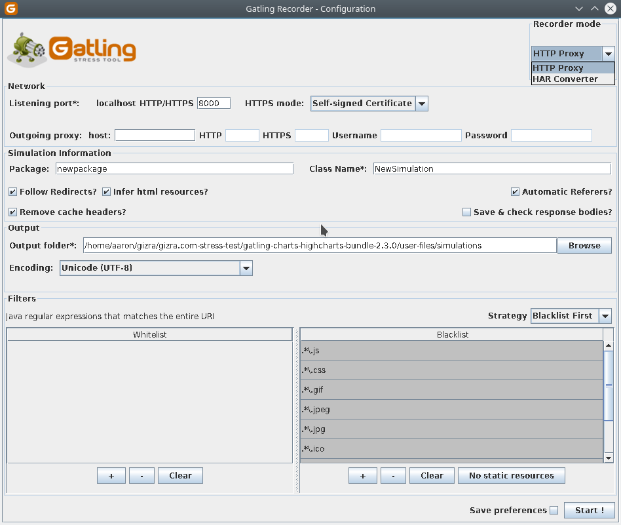Uncheck Infer html resources
The height and width of the screenshot is (525, 621).
(106, 191)
